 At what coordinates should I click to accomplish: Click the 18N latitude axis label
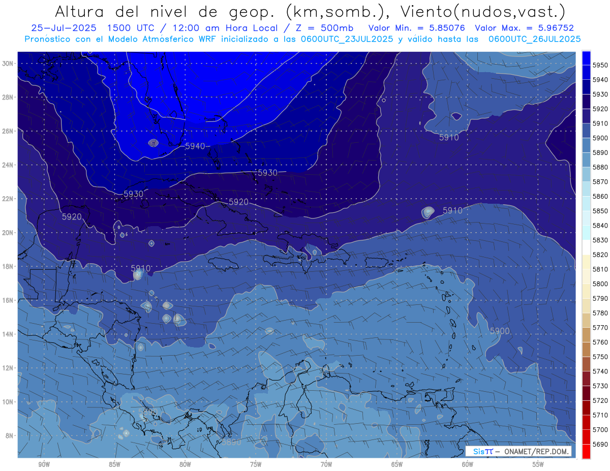point(8,267)
